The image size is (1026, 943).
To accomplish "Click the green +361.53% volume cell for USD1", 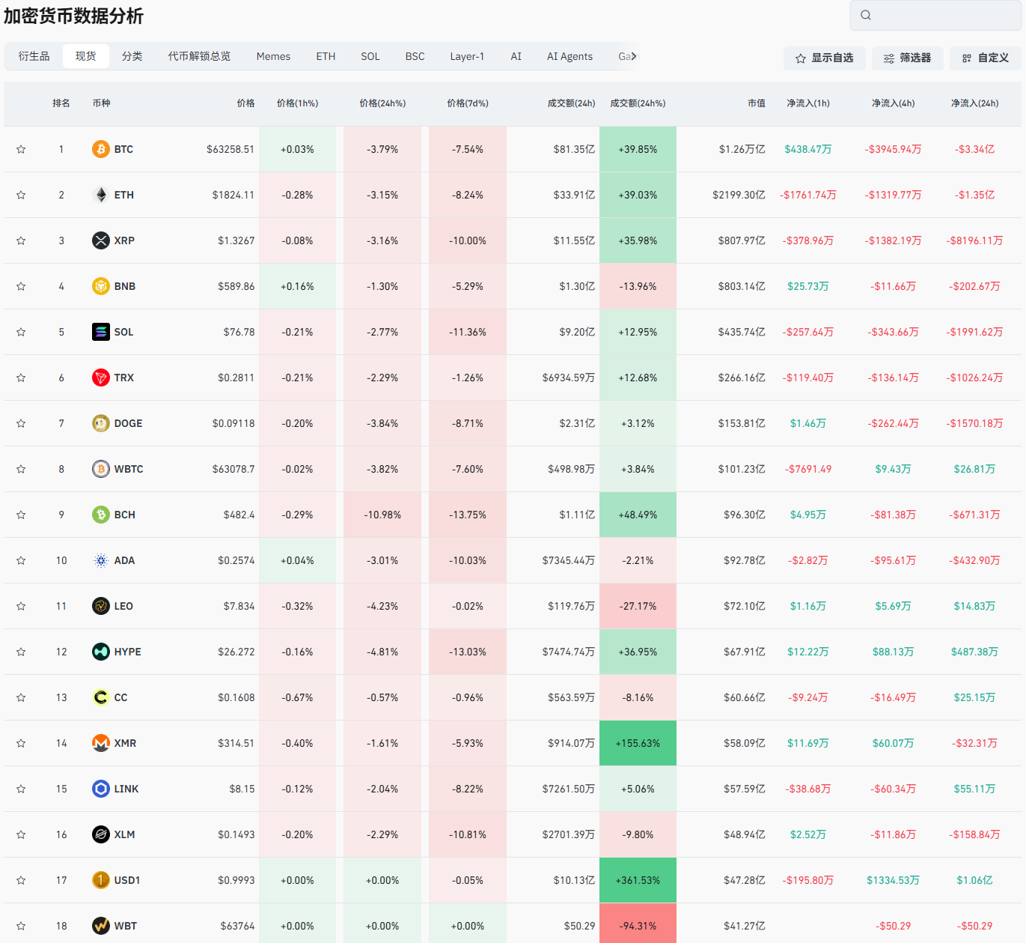I will click(638, 880).
